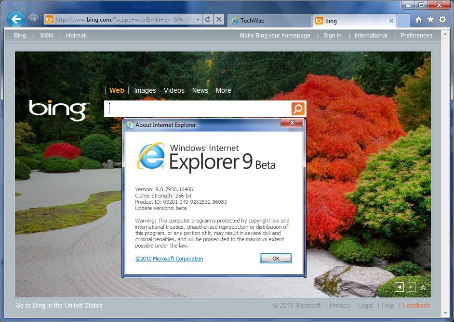The width and height of the screenshot is (454, 322).
Task: Click the copyright © image info icon
Action: point(423,287)
